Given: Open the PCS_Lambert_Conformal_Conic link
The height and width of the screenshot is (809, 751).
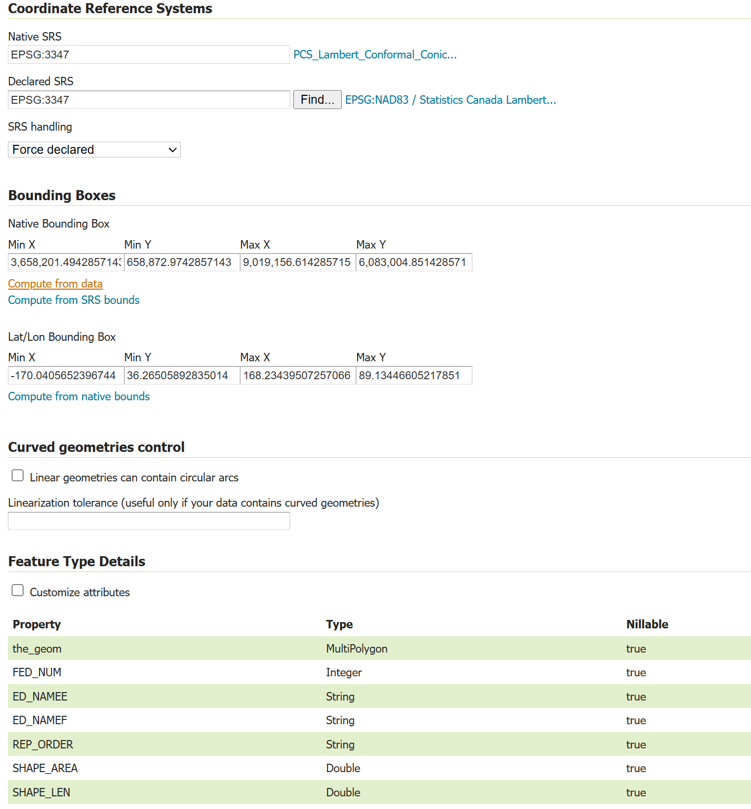Looking at the screenshot, I should pyautogui.click(x=374, y=55).
